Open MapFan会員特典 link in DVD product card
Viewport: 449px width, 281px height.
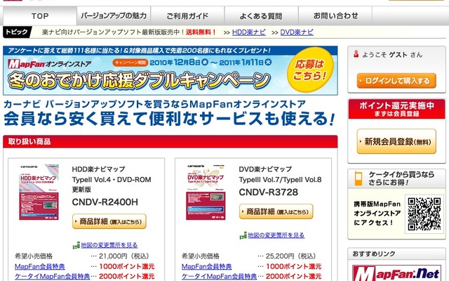206,266
